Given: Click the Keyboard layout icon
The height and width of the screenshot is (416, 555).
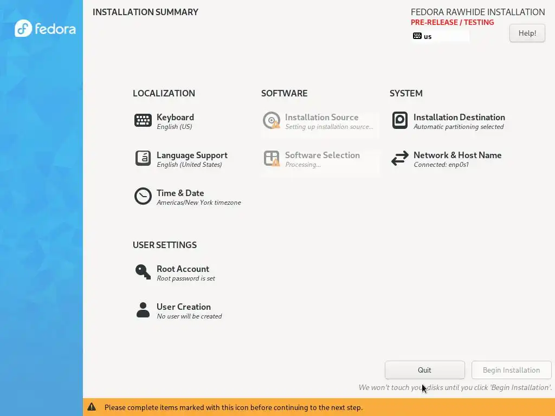Looking at the screenshot, I should click(143, 120).
